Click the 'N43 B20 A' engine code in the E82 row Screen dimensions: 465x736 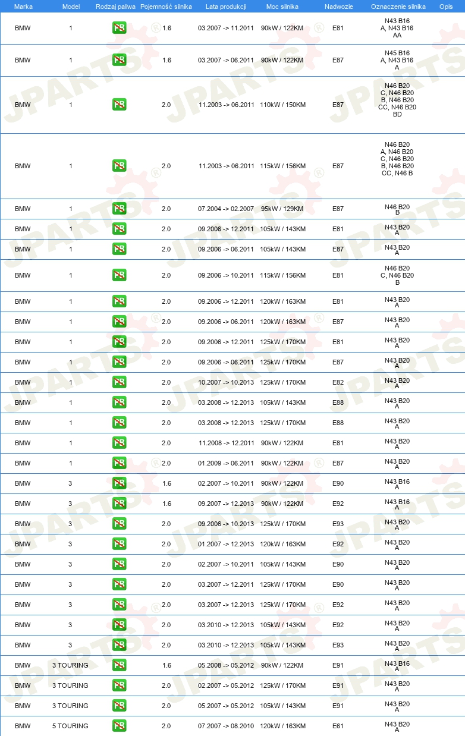[x=397, y=383]
